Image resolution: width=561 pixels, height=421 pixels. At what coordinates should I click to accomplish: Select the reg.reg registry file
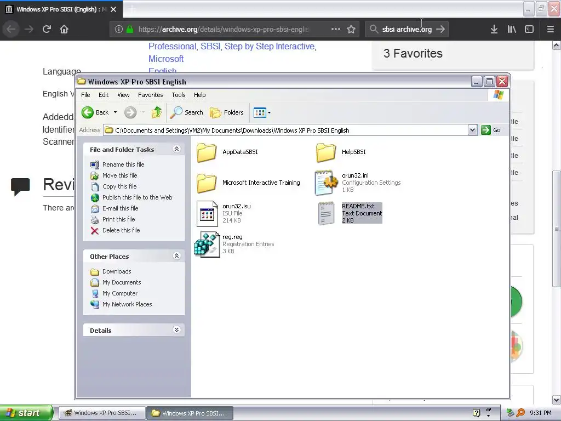pos(234,244)
